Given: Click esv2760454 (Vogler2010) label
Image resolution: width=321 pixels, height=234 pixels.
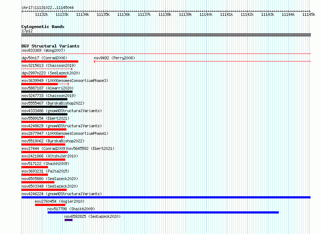Looking at the screenshot, I should [60, 201].
